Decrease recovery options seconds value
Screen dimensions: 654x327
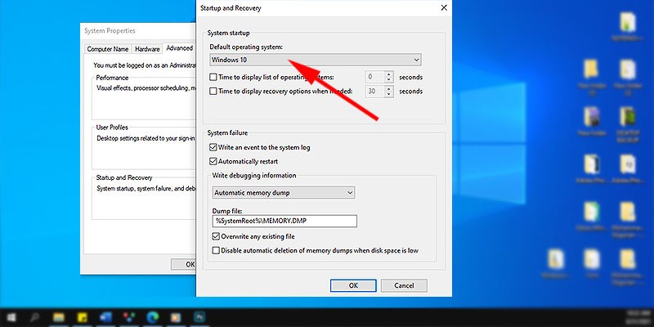click(x=389, y=94)
